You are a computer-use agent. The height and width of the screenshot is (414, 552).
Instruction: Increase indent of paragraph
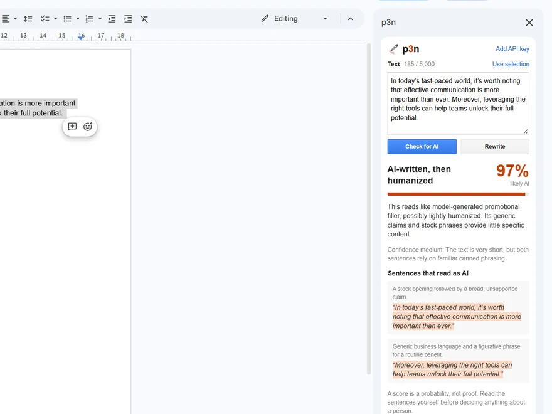click(x=128, y=19)
